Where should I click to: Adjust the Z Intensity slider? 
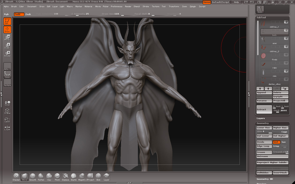[x=80, y=14]
